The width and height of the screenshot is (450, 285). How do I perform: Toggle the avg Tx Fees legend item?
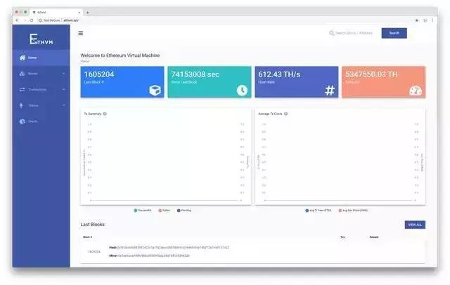pos(318,211)
